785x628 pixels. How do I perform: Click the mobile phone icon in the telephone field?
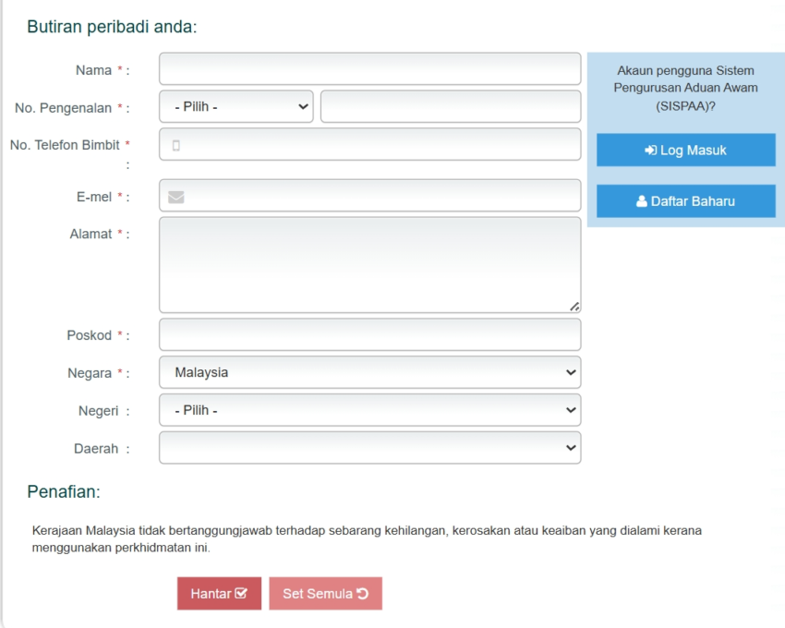(176, 145)
